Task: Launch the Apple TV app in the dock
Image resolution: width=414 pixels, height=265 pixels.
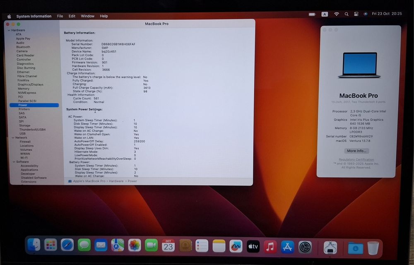Action: tap(253, 246)
